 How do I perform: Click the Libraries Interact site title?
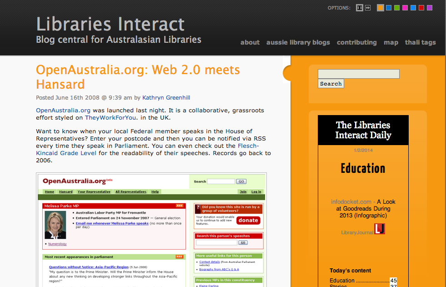coord(110,24)
